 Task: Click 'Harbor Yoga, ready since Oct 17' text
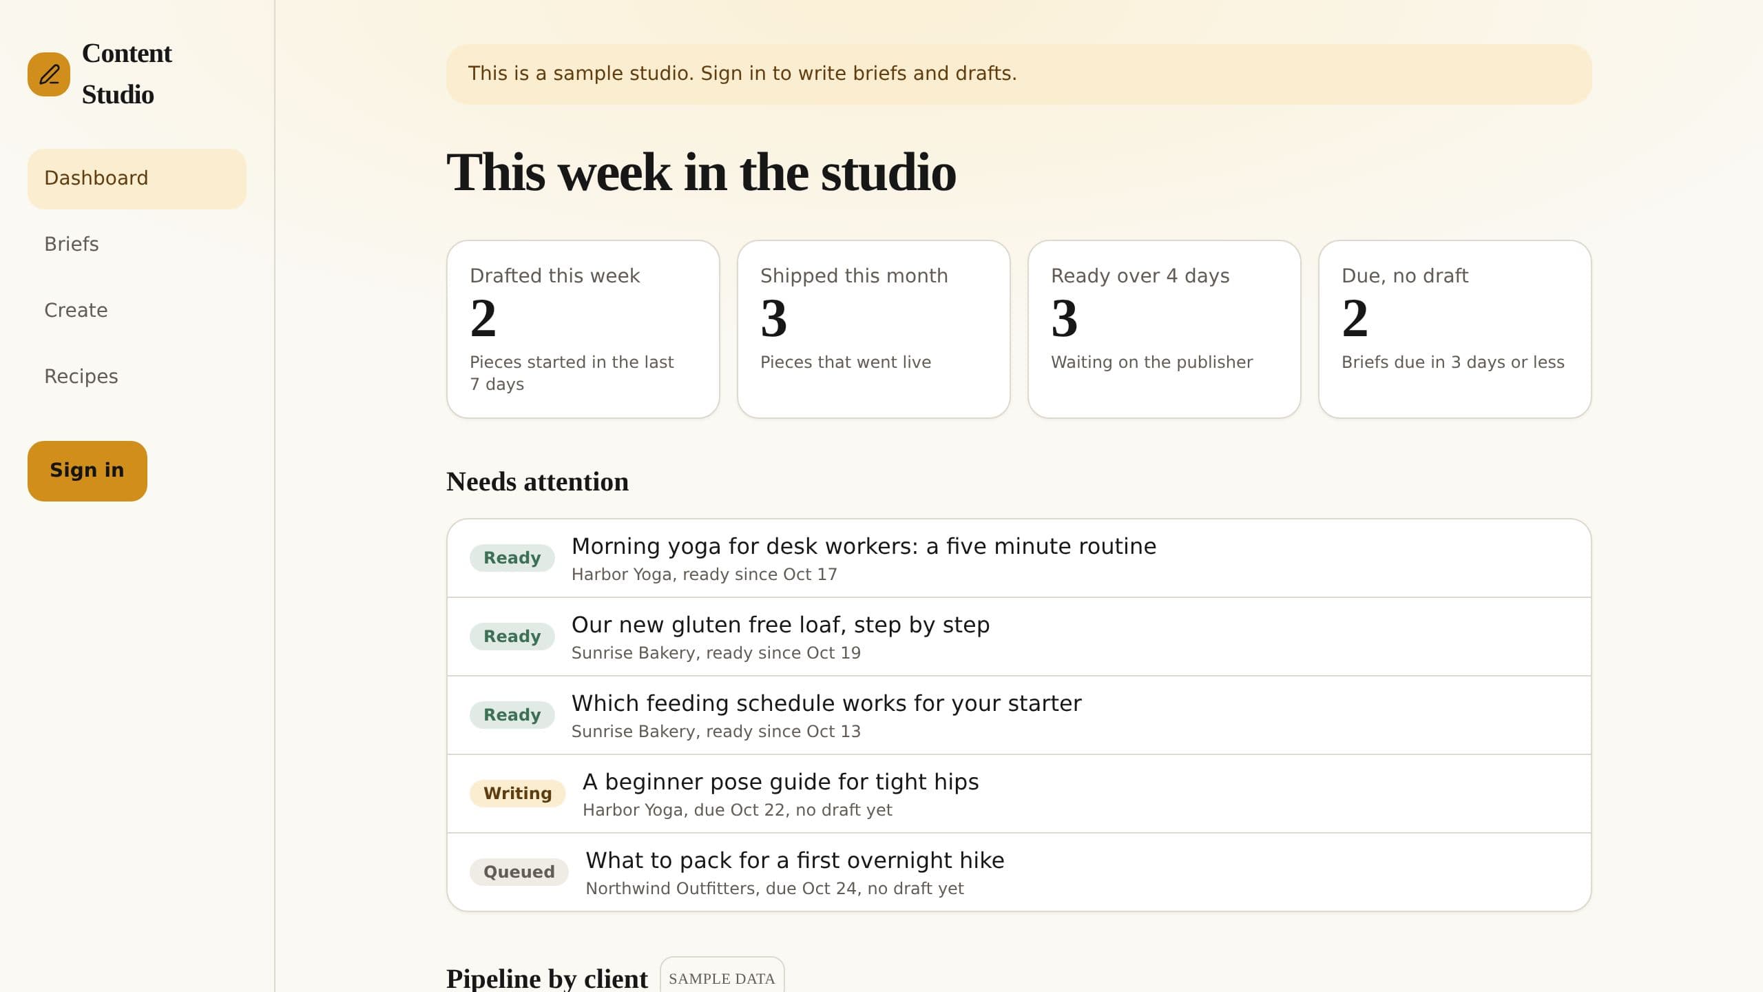point(704,575)
